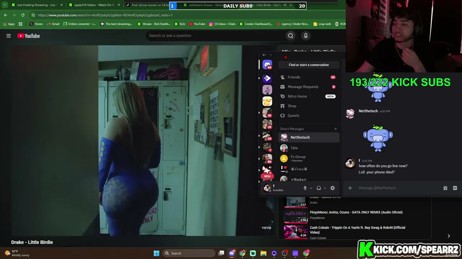Click the attachment plus in message box
The width and height of the screenshot is (462, 259).
click(x=350, y=188)
